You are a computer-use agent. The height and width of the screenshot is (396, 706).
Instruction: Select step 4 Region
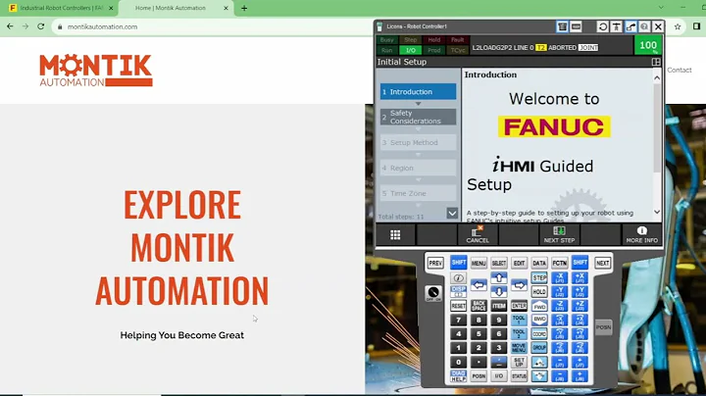pyautogui.click(x=418, y=168)
